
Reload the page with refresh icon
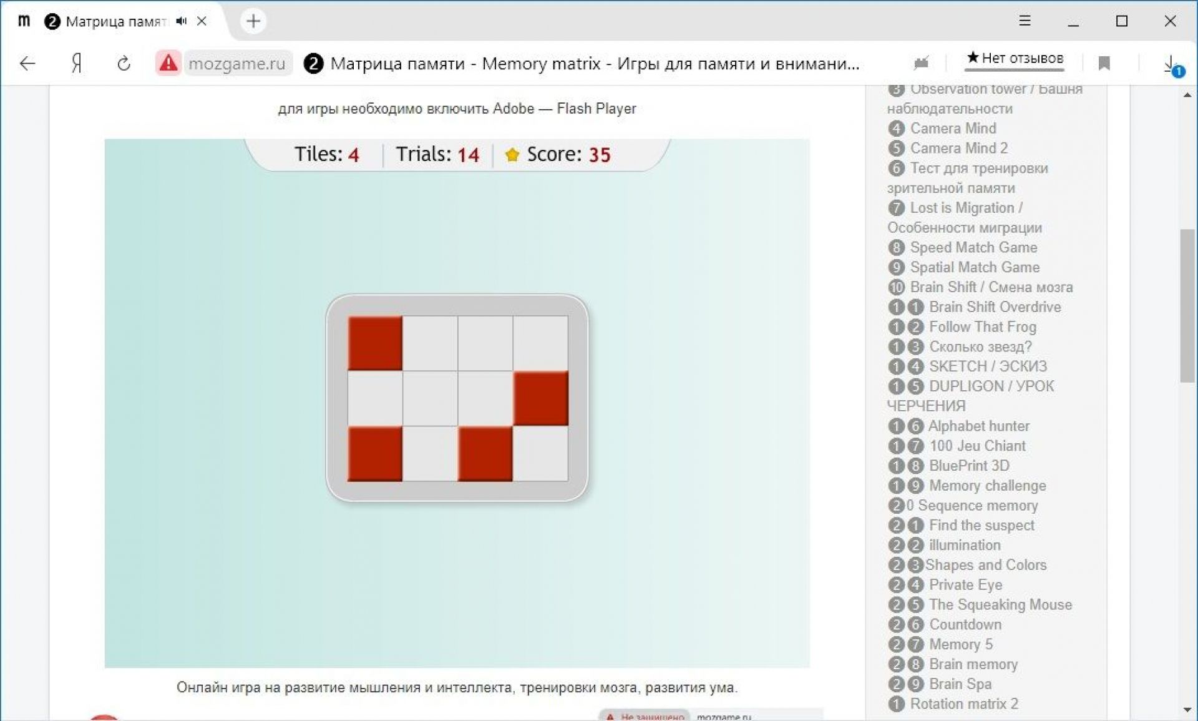click(x=124, y=63)
